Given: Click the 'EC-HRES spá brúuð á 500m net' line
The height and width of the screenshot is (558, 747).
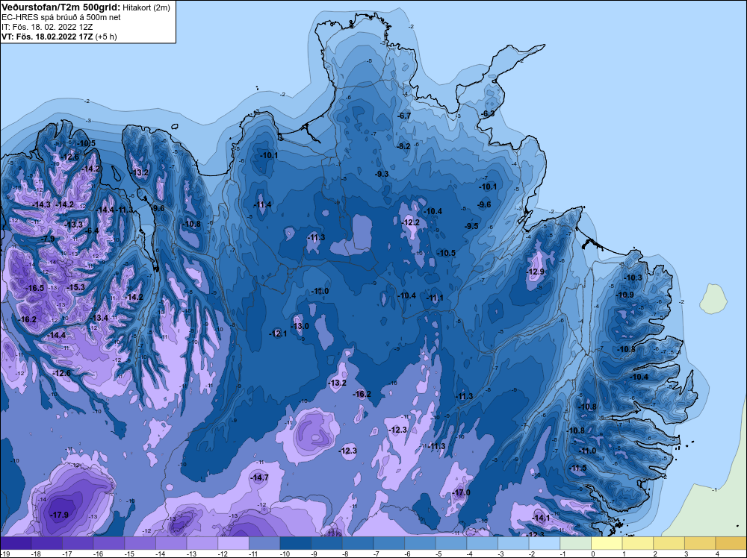Looking at the screenshot, I should [61, 17].
